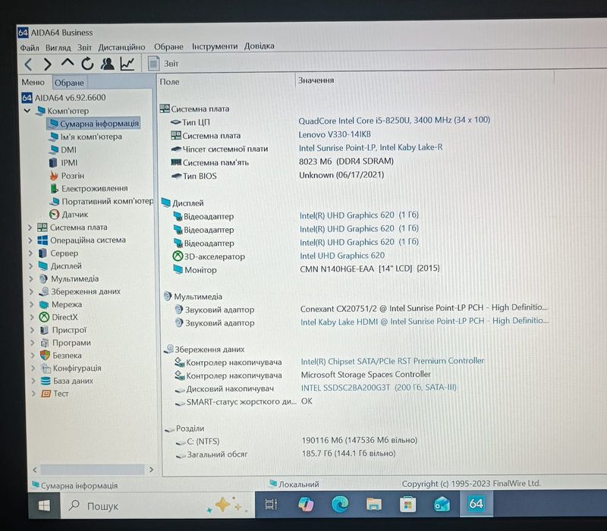Click the horizontal scrollbar under the tree panel

pos(92,470)
